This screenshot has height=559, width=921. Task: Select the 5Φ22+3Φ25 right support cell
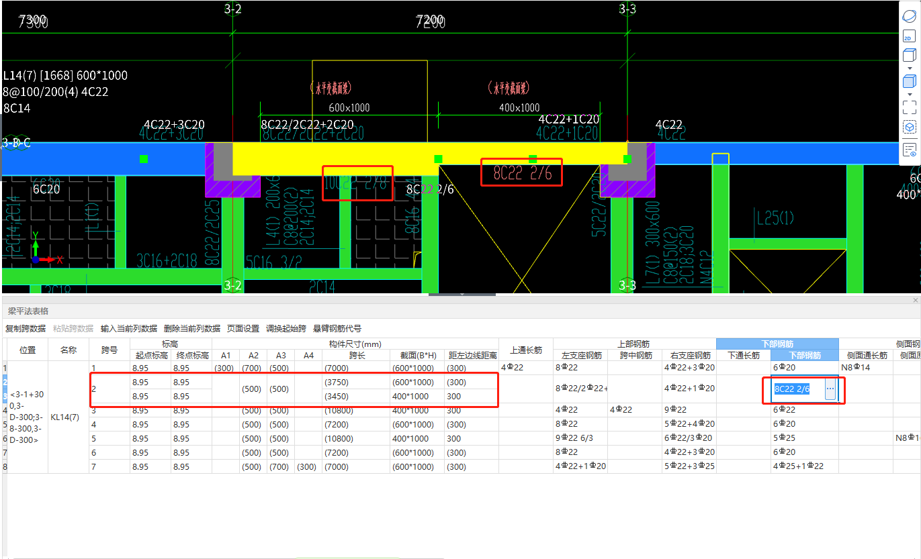(689, 466)
